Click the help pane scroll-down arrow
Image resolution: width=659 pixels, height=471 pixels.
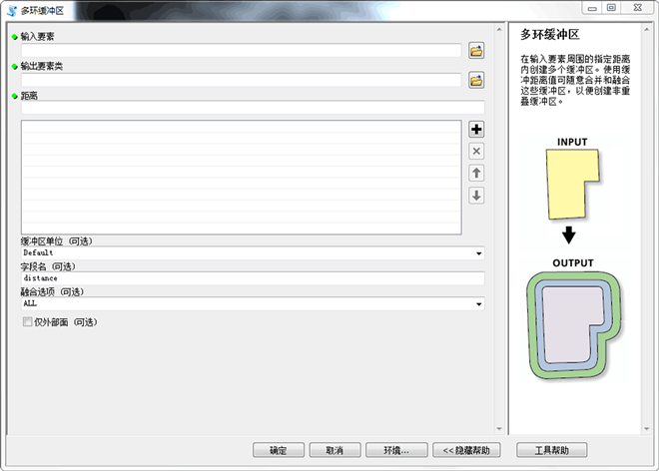[646, 428]
